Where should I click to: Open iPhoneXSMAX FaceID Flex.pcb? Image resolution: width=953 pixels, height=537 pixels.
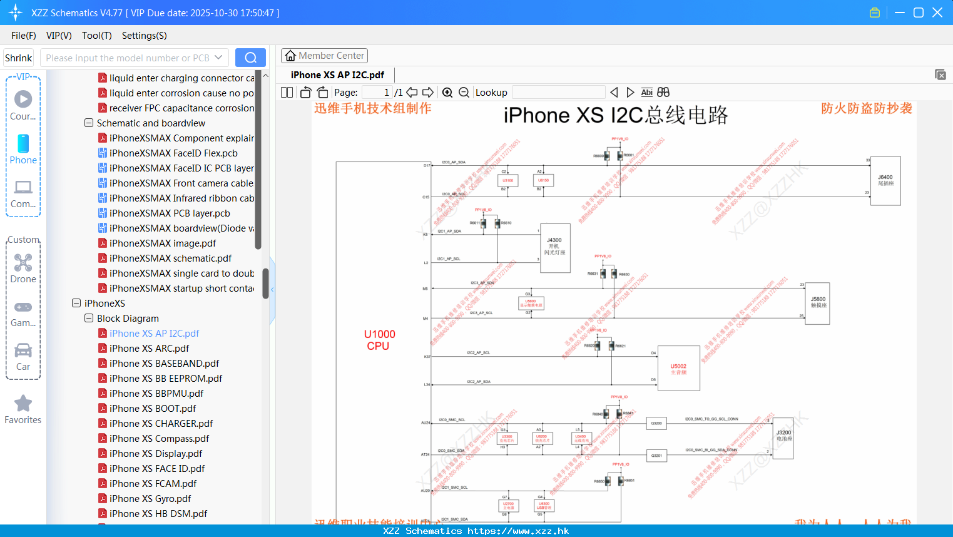[173, 153]
